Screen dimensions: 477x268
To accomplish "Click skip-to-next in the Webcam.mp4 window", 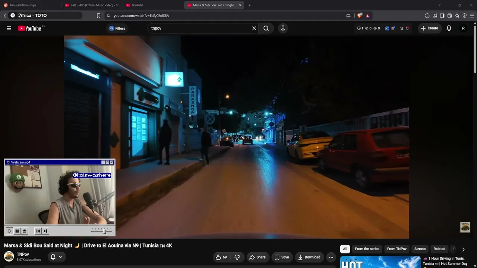I will (45, 231).
